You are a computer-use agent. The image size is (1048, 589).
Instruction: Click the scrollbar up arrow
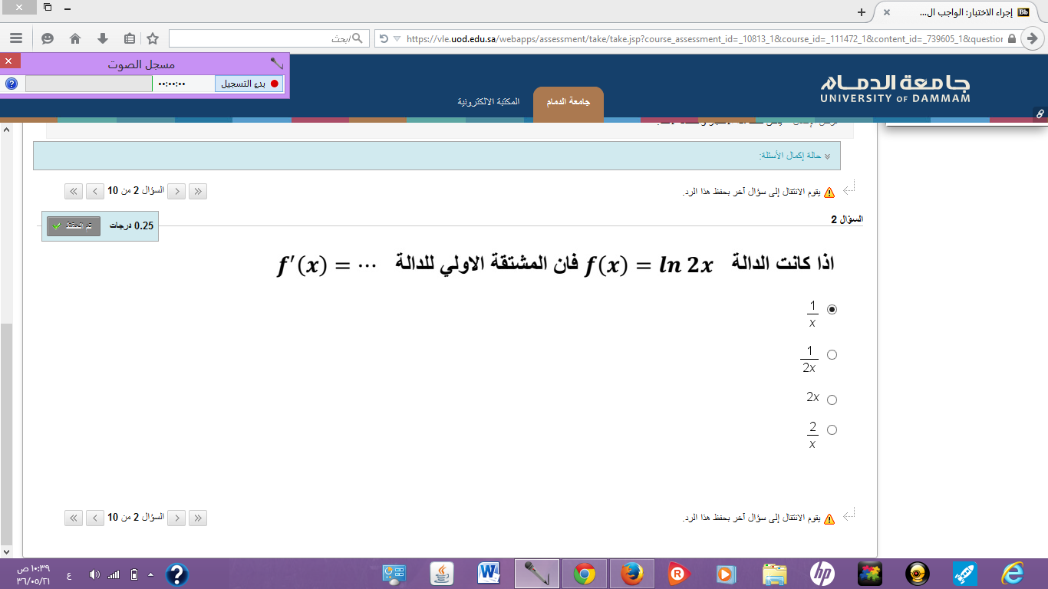(6, 129)
